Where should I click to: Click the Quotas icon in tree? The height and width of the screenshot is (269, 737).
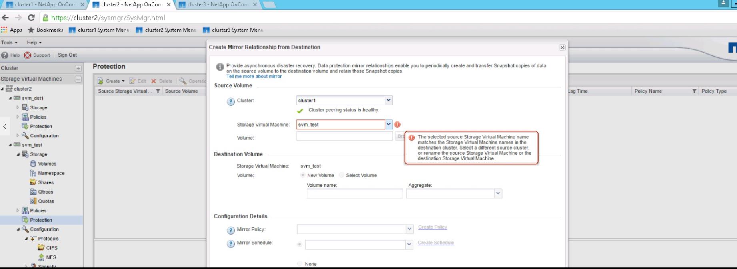(x=33, y=201)
